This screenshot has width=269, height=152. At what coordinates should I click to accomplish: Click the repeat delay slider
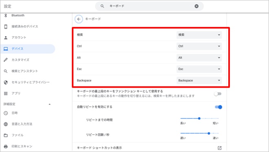[199, 118]
